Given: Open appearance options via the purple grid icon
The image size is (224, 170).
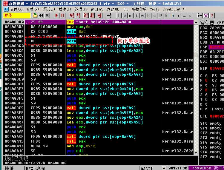Looking at the screenshot, I should click(206, 16).
